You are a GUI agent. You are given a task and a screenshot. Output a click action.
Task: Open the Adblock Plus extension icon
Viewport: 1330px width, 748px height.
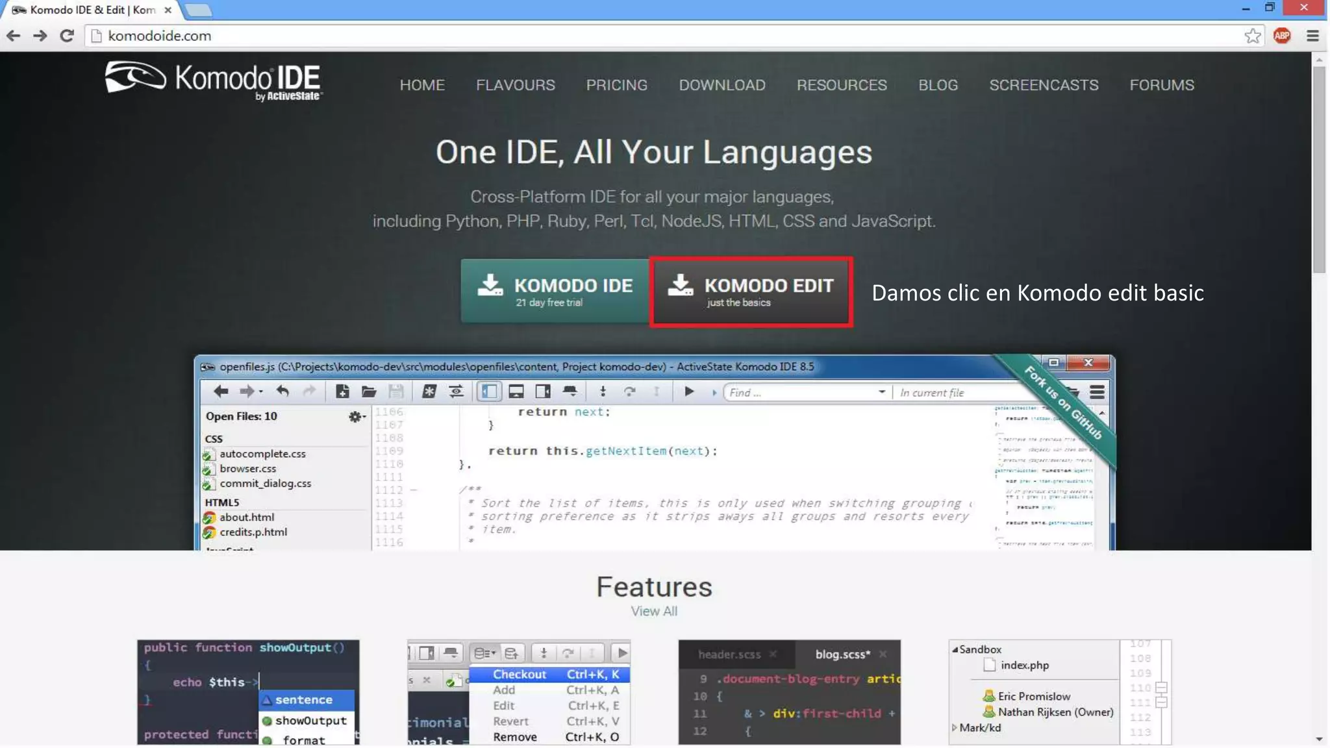tap(1282, 36)
